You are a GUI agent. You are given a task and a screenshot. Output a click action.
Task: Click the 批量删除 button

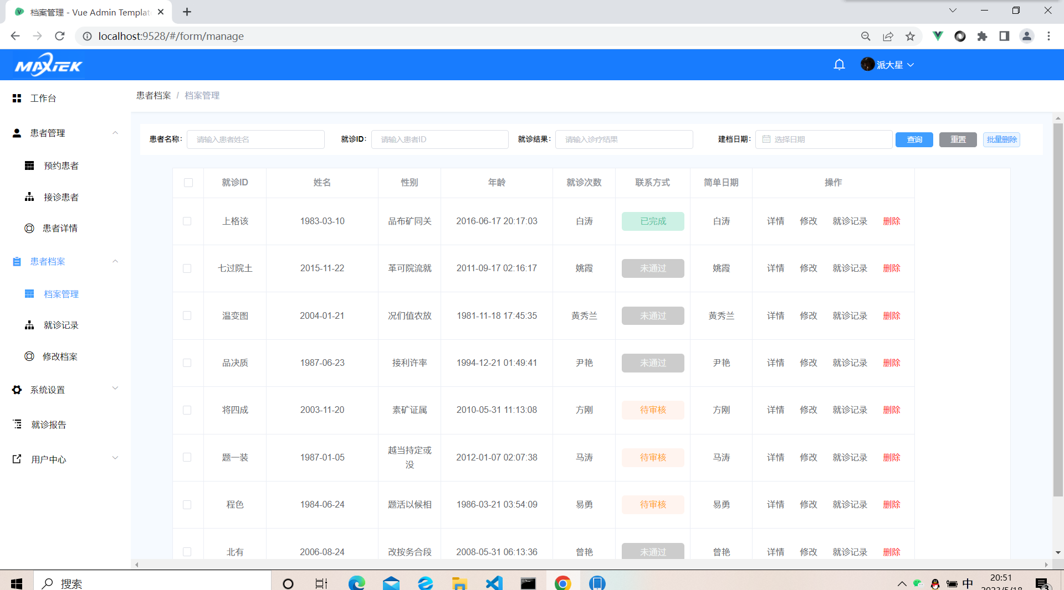[x=1001, y=139]
